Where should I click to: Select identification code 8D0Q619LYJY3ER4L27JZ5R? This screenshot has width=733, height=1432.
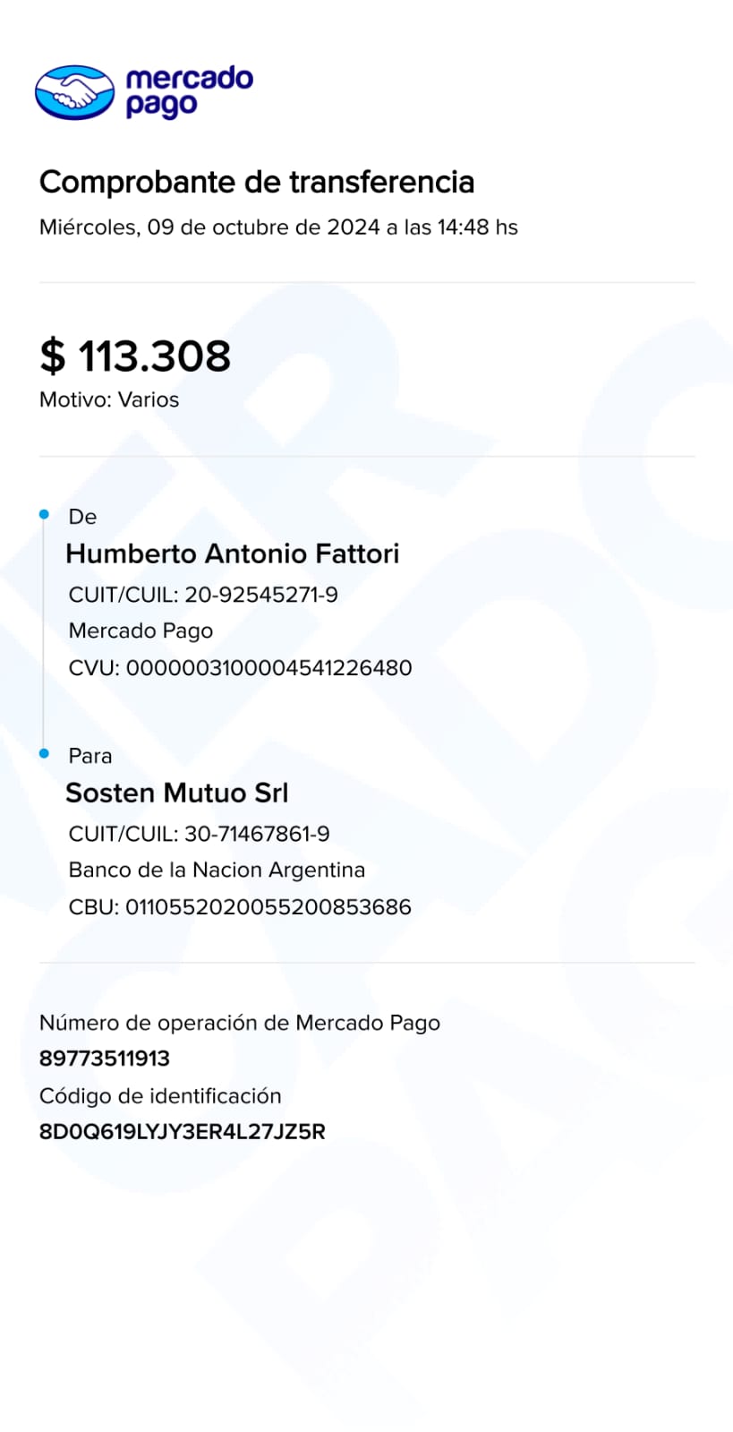tap(183, 1132)
